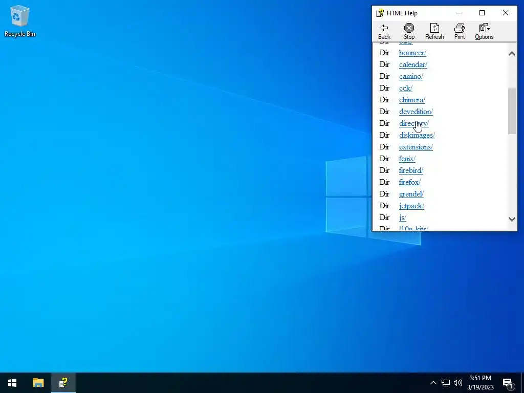The image size is (524, 393).
Task: Select 'Dir' text beside firefox/
Action: tap(384, 182)
